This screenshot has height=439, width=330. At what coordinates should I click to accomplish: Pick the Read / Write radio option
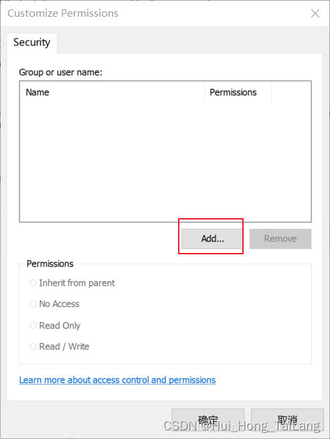[60, 347]
